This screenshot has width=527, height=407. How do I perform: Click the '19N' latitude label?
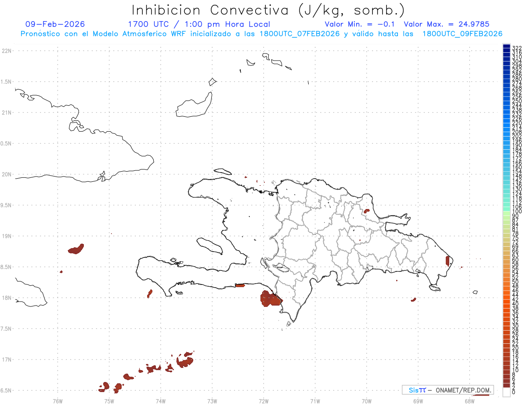7,236
